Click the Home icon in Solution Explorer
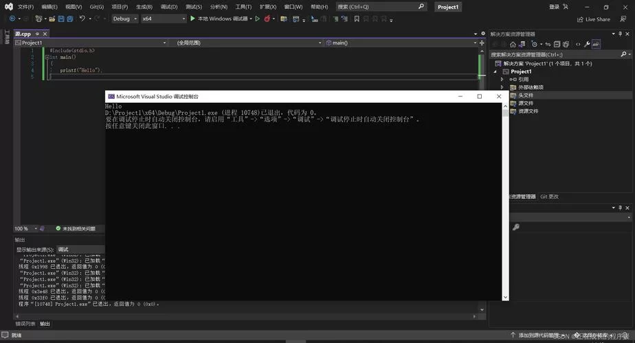The width and height of the screenshot is (635, 343). coord(513,44)
